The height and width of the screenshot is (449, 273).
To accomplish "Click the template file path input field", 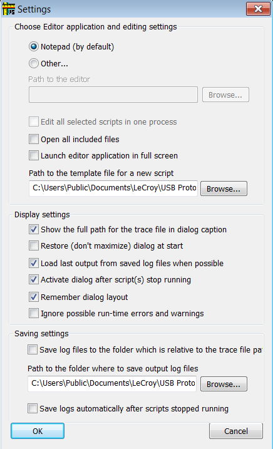I will pyautogui.click(x=113, y=188).
